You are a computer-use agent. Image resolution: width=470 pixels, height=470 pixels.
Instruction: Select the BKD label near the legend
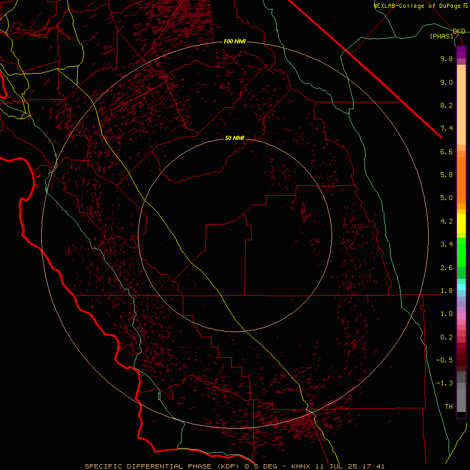pyautogui.click(x=459, y=31)
